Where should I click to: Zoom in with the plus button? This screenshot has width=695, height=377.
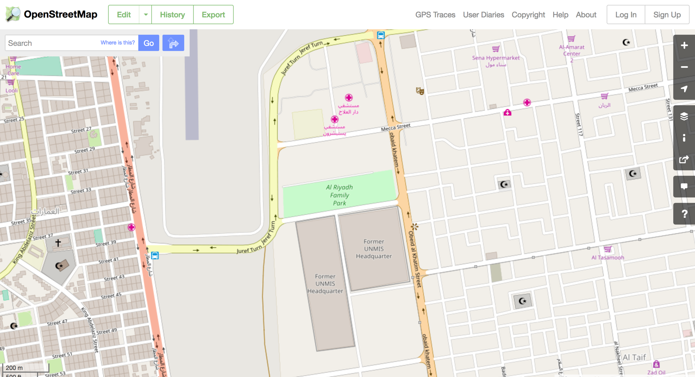point(684,46)
